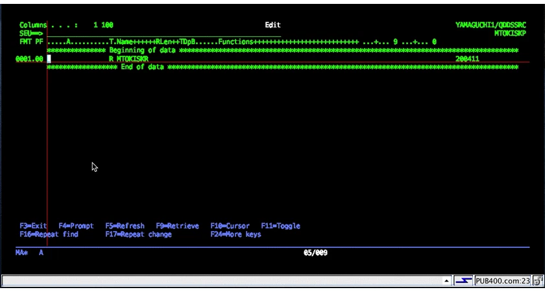Click F10=Cursor function key label
Image resolution: width=545 pixels, height=292 pixels.
230,226
